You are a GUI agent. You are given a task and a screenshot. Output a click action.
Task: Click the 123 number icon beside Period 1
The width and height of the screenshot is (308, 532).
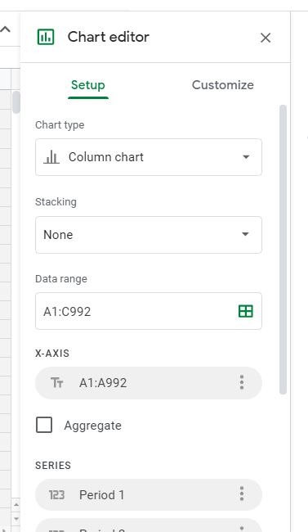point(56,494)
